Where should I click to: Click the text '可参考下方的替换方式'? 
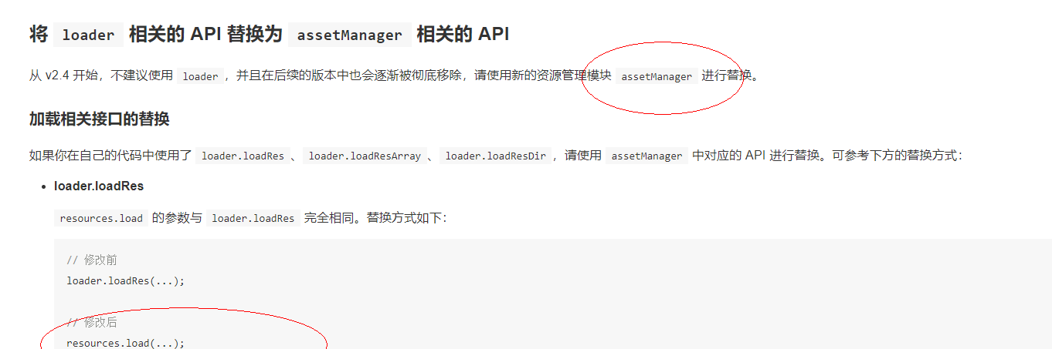tap(894, 156)
